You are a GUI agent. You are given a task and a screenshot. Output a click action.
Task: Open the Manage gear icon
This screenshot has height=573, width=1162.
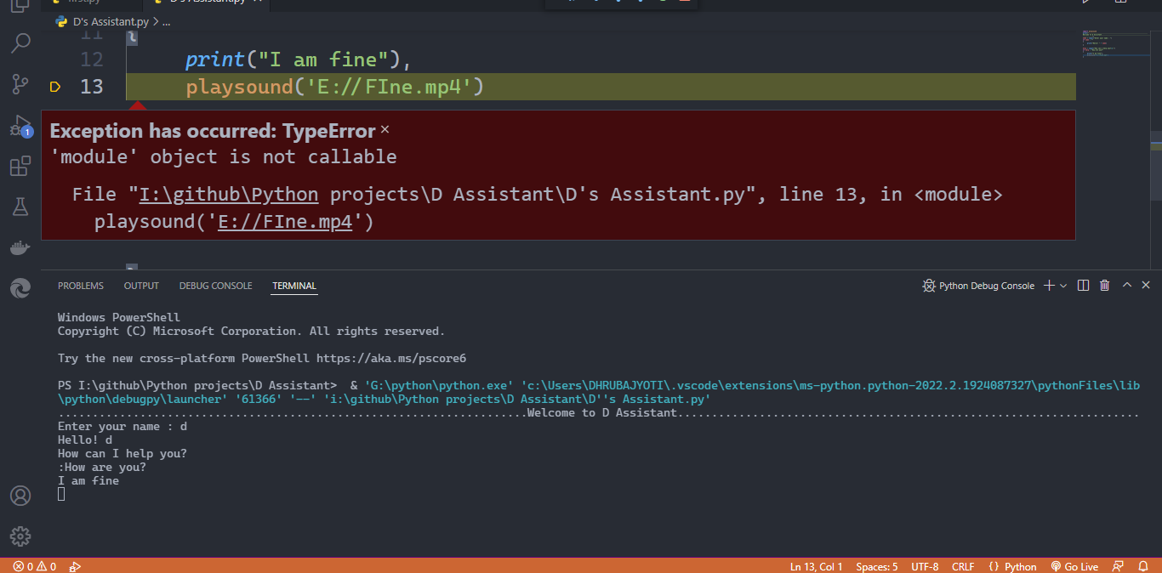20,536
